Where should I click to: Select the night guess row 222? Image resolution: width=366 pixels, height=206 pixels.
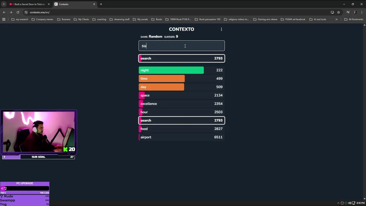tap(182, 70)
